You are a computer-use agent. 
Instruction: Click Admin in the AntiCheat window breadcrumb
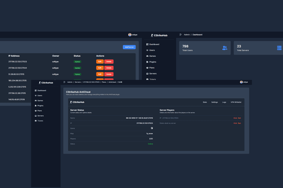pos(70,82)
